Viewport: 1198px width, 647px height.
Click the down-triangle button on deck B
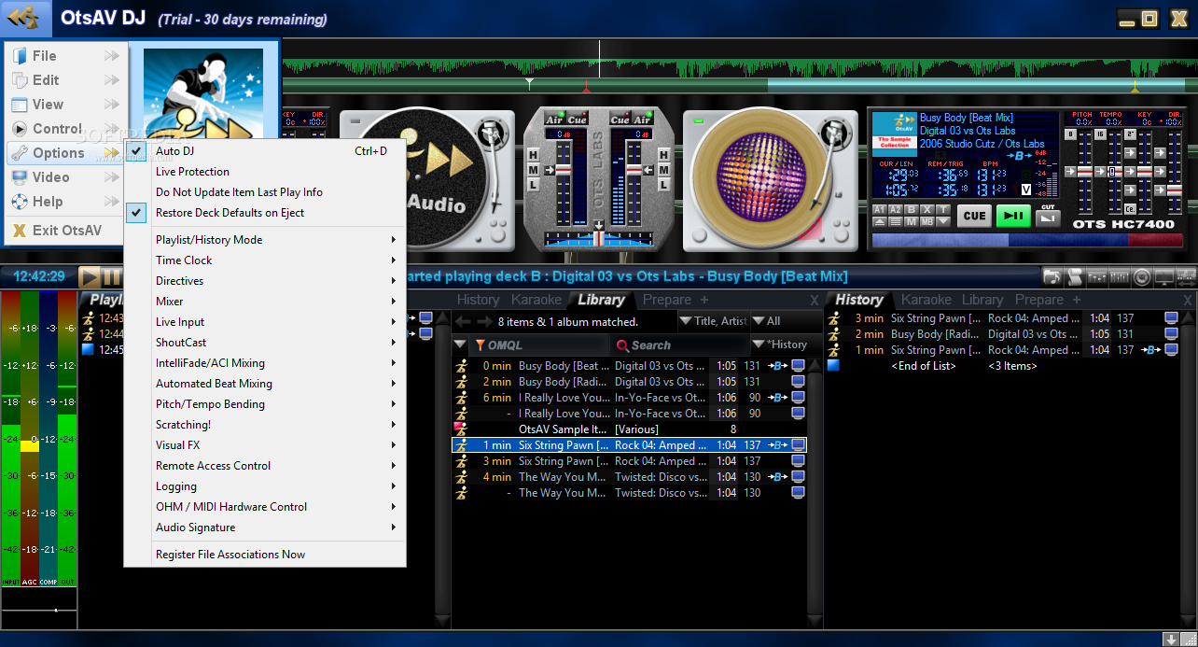click(943, 221)
